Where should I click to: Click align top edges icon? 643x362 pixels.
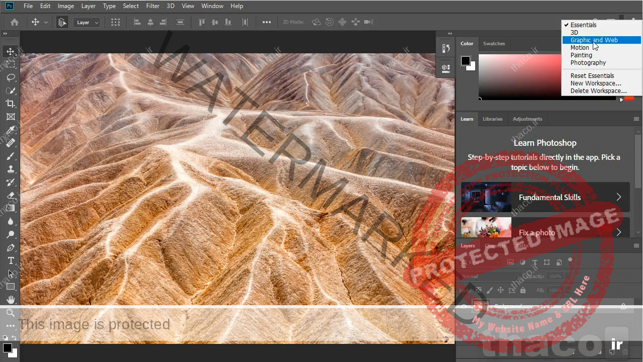(202, 22)
